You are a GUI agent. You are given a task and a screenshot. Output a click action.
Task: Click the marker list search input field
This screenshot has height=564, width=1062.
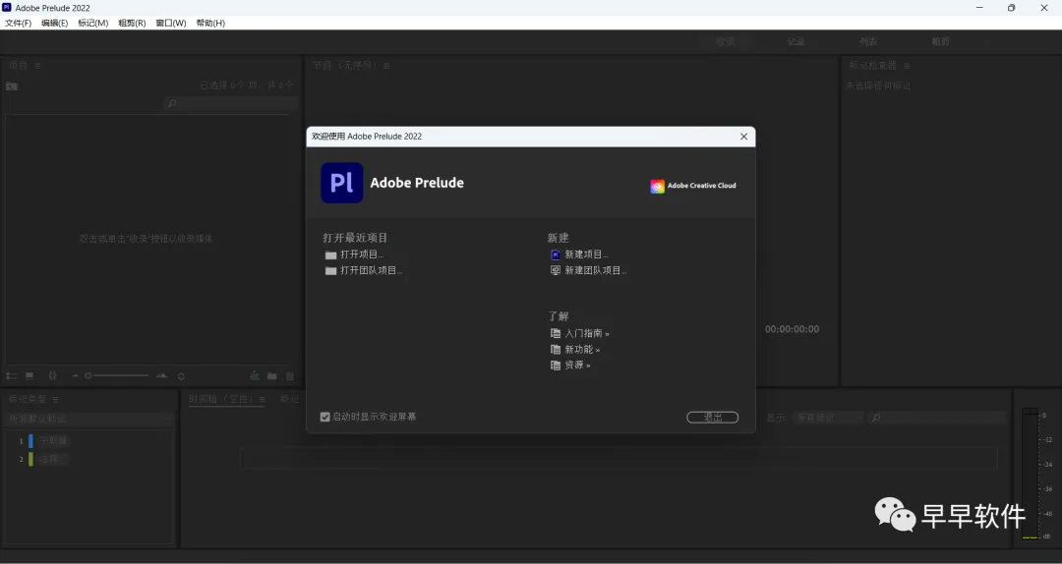[x=937, y=419]
